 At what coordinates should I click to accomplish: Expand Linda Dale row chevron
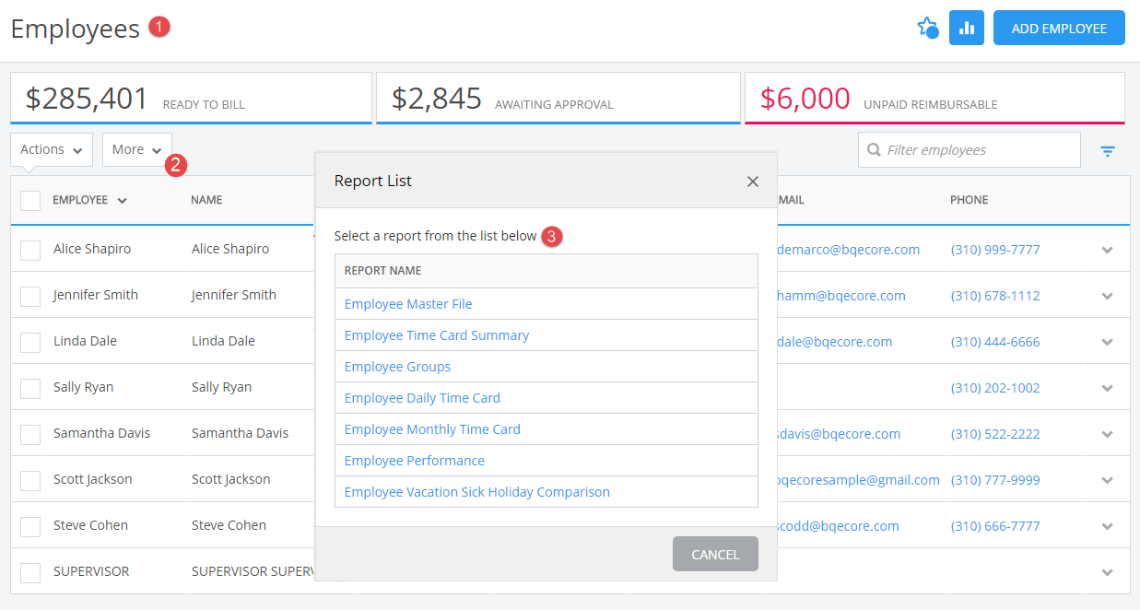pyautogui.click(x=1108, y=342)
